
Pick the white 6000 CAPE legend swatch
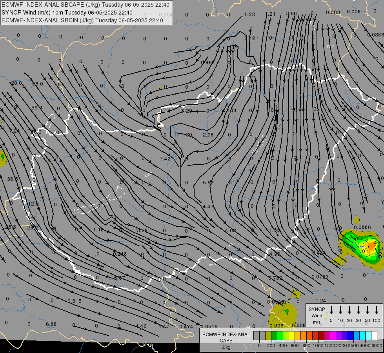tap(374, 335)
